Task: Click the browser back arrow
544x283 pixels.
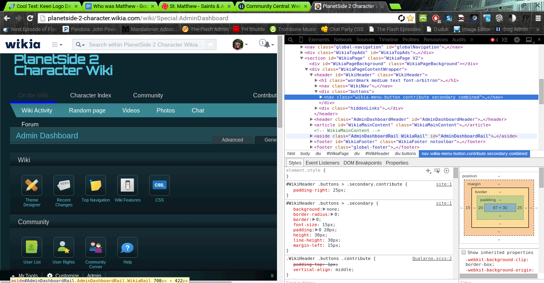Action: [7, 18]
